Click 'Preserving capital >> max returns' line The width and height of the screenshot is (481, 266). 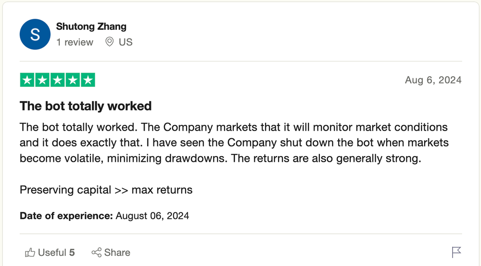click(106, 190)
